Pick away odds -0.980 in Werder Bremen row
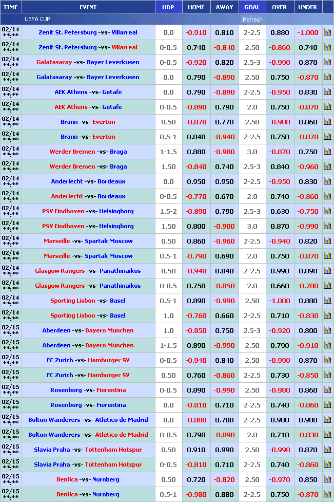The height and width of the screenshot is (502, 334). pos(224,152)
